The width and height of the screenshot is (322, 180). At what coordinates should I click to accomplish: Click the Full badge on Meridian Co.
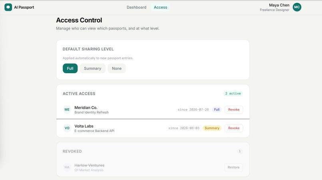tap(217, 110)
